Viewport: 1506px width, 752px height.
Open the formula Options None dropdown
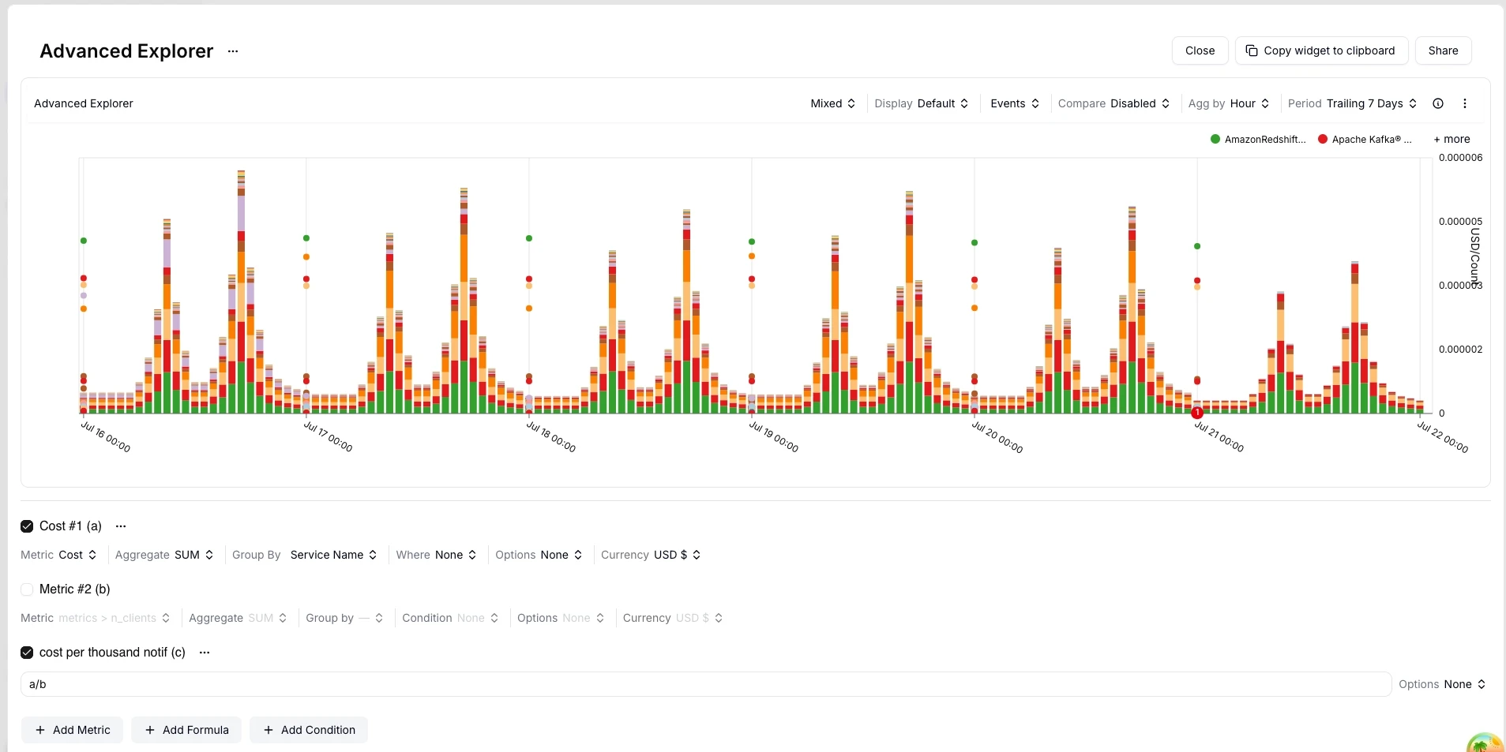pyautogui.click(x=1442, y=684)
